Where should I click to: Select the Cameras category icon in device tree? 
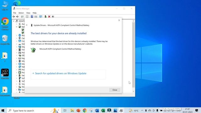pyautogui.click(x=19, y=38)
